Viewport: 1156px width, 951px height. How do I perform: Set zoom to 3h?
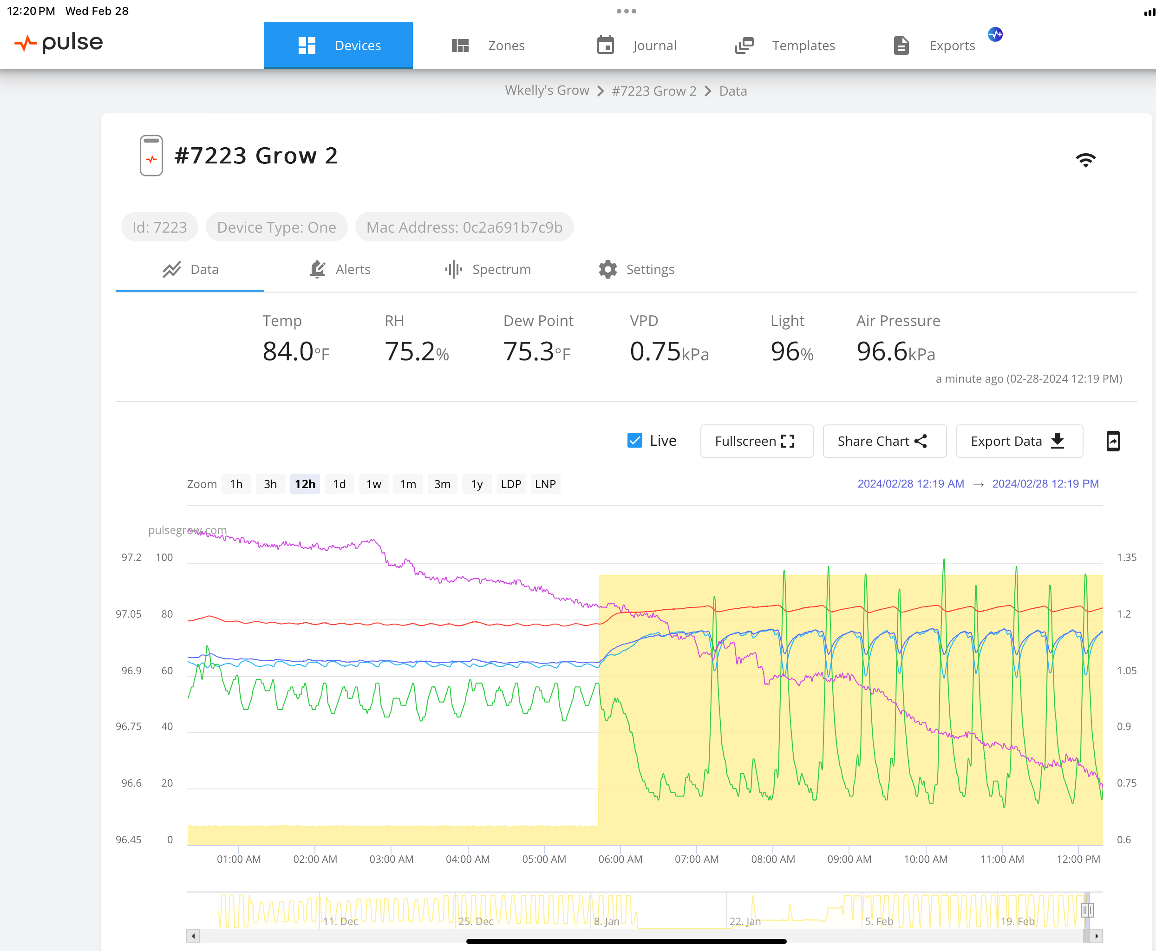pyautogui.click(x=271, y=484)
